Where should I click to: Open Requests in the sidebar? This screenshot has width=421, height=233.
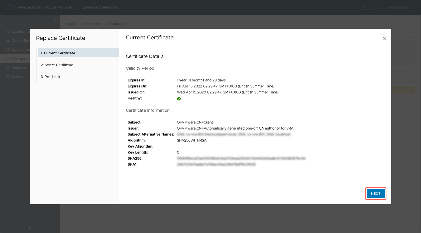click(x=19, y=68)
